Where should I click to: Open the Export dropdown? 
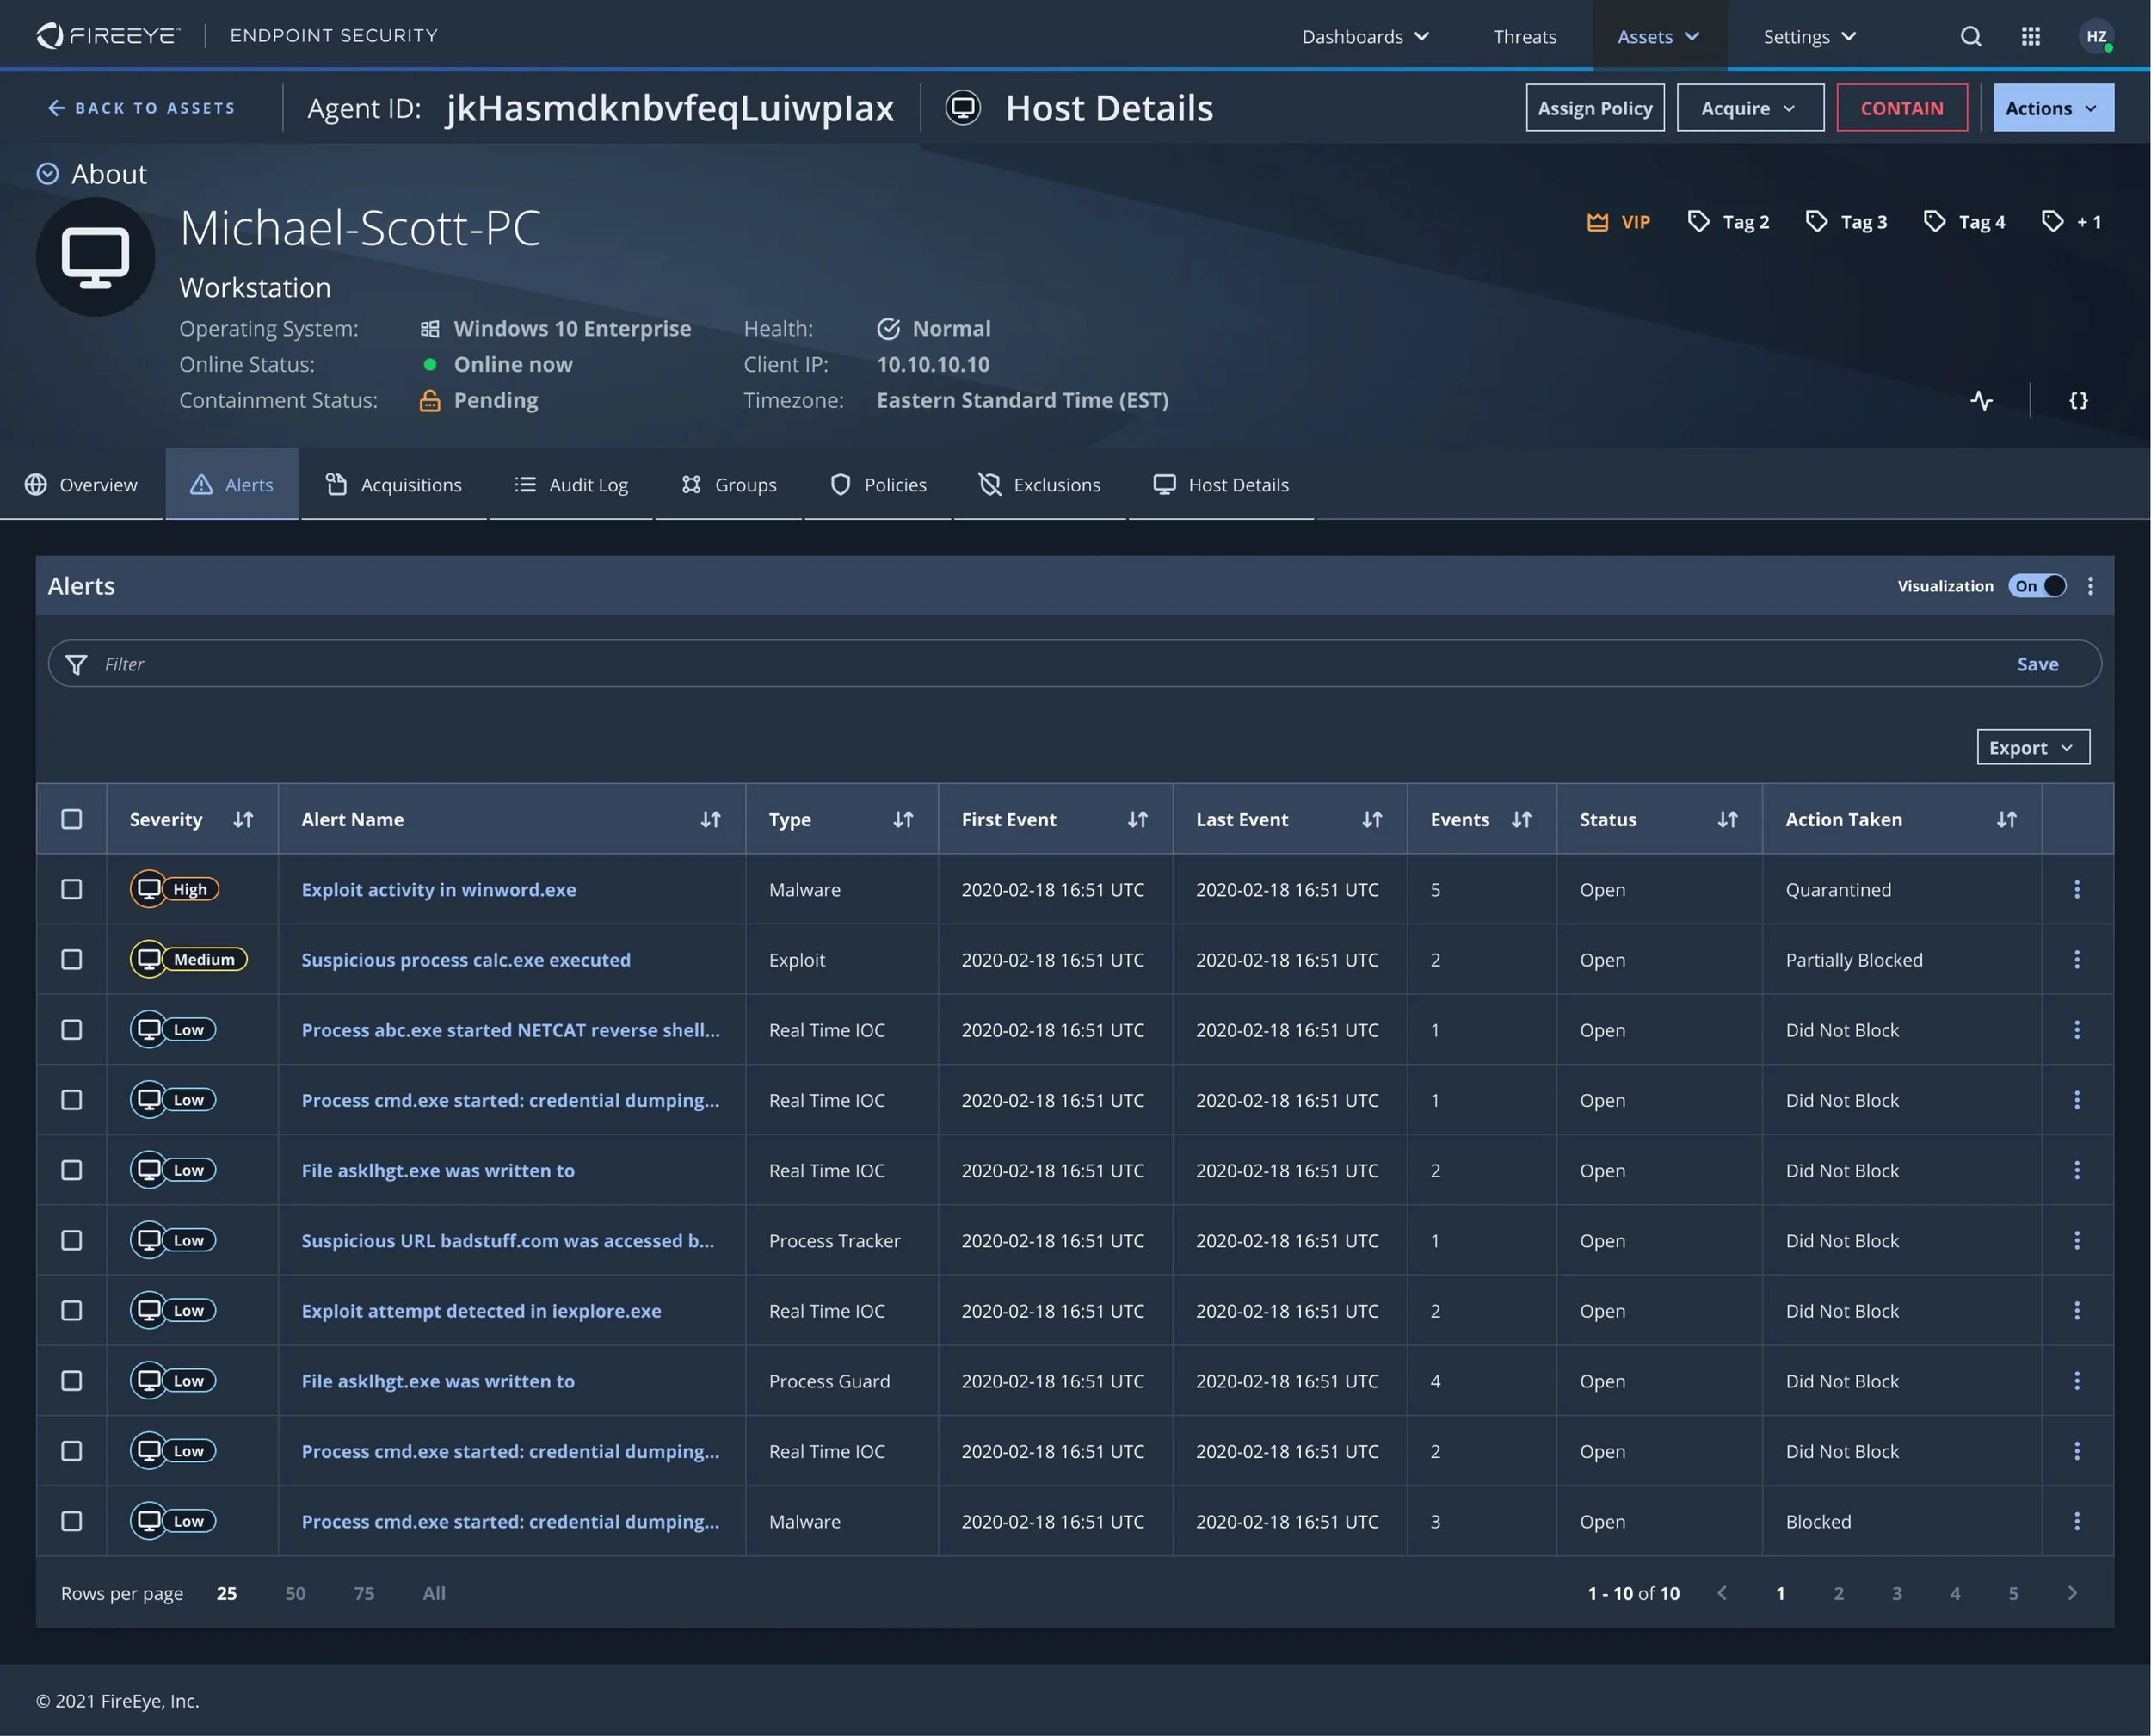tap(2032, 747)
